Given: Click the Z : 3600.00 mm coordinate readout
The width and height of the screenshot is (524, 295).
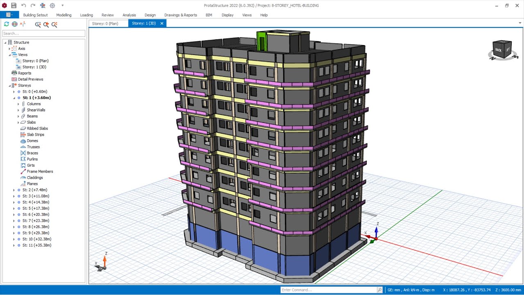Looking at the screenshot, I should (507, 290).
